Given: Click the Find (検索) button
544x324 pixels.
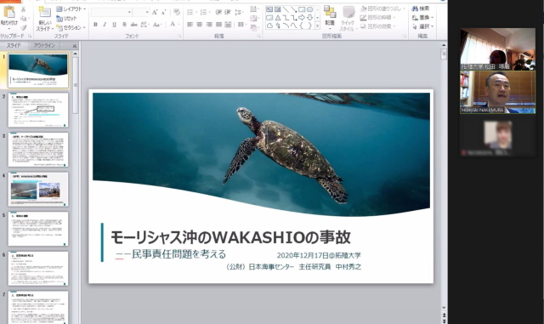Looking at the screenshot, I should click(421, 9).
